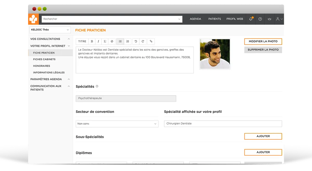
Task: Click the KelDoc logo icon
Action: pos(33,19)
